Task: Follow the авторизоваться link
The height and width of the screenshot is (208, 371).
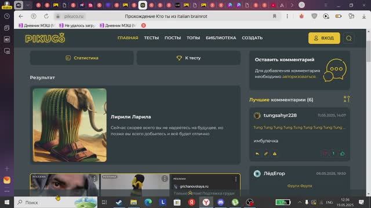Action: pyautogui.click(x=299, y=77)
